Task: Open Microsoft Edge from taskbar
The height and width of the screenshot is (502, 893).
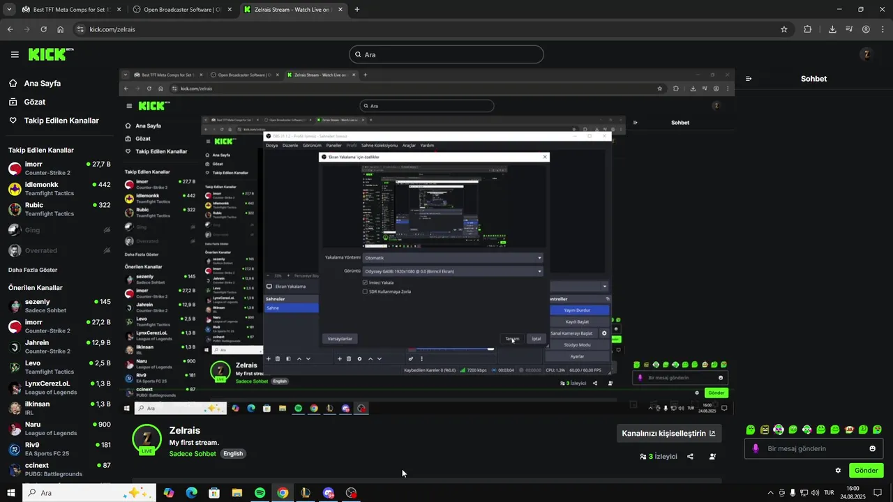Action: pos(191,493)
